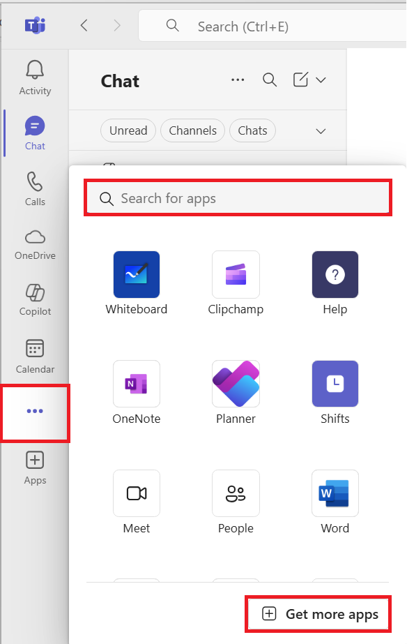Expand the new chat dropdown arrow
This screenshot has width=407, height=644.
click(x=321, y=80)
